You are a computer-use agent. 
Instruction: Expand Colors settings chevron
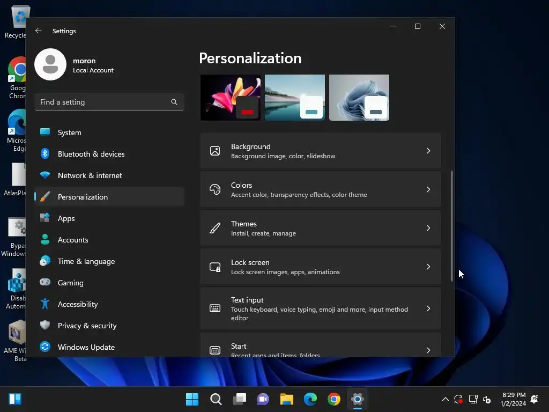pyautogui.click(x=428, y=189)
